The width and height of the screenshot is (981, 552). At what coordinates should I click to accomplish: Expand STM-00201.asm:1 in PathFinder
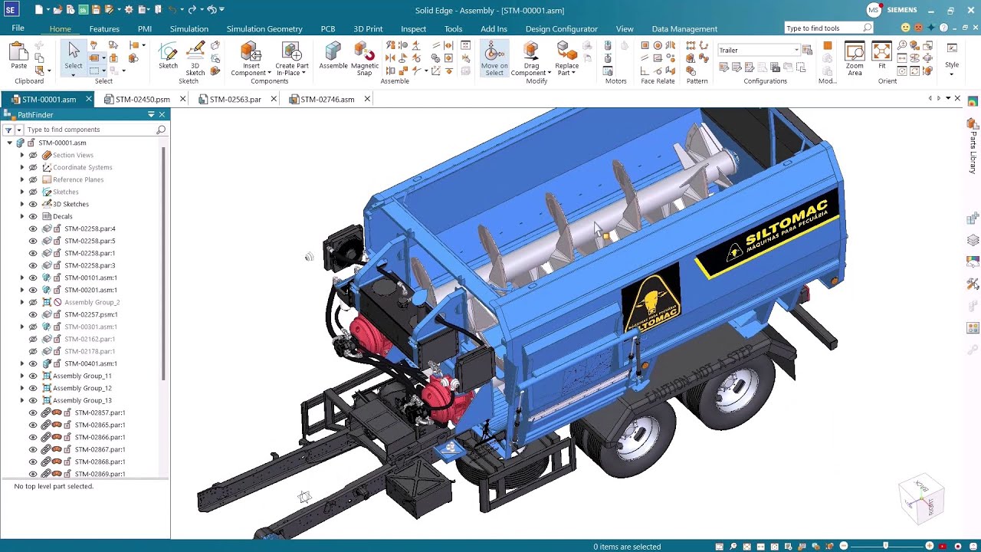pos(22,290)
